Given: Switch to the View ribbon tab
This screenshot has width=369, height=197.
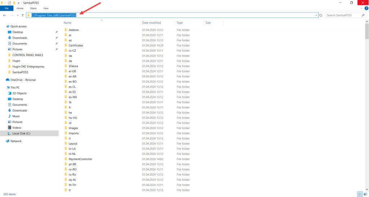Looking at the screenshot, I should [x=46, y=8].
